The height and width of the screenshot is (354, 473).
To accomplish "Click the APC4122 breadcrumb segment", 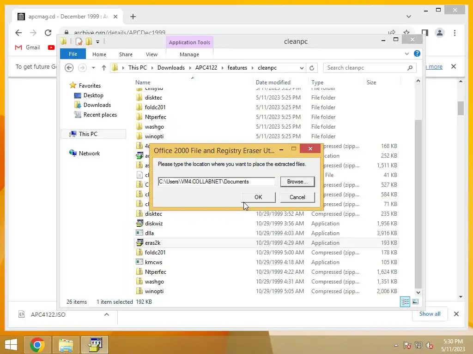I will coord(206,68).
